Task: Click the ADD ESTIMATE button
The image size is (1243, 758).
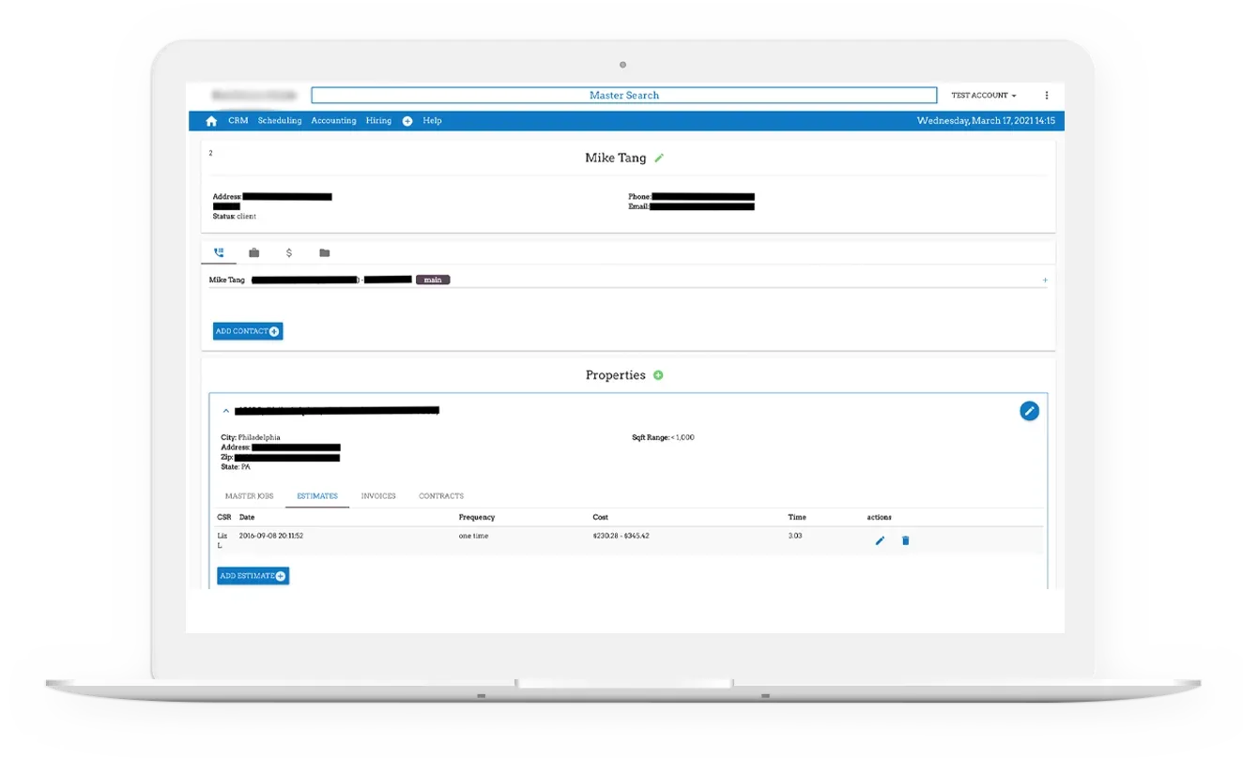Action: click(253, 576)
